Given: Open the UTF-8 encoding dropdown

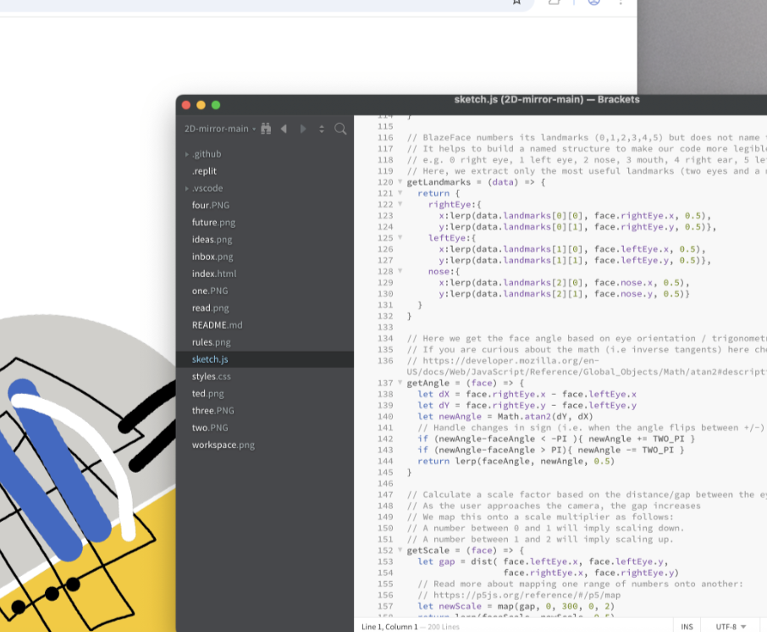Looking at the screenshot, I should [x=730, y=625].
